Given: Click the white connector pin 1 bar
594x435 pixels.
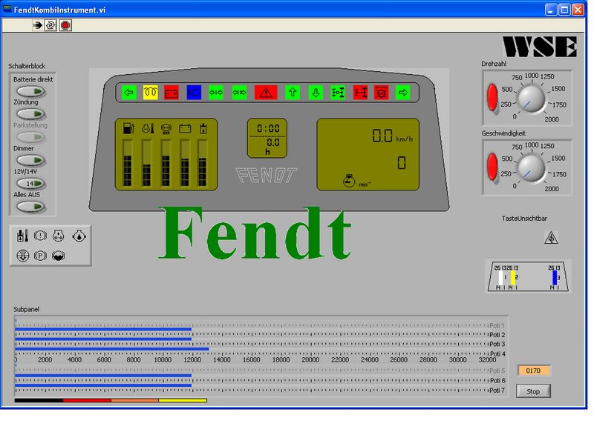Looking at the screenshot, I should tap(500, 277).
